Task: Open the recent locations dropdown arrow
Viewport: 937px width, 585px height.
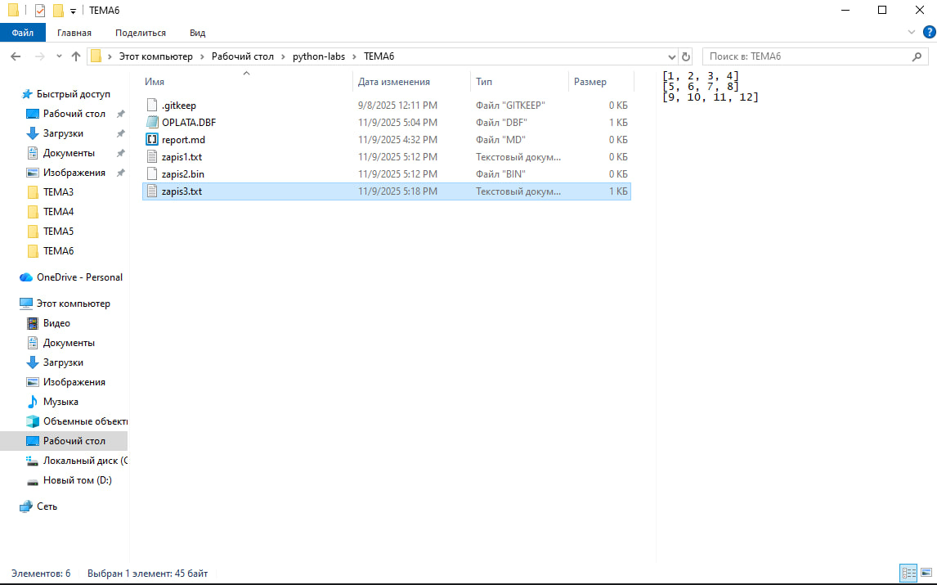Action: click(x=58, y=56)
